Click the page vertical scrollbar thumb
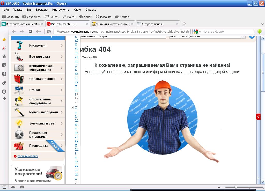Image resolution: width=265 pixels, height=191 pixels. 263,73
